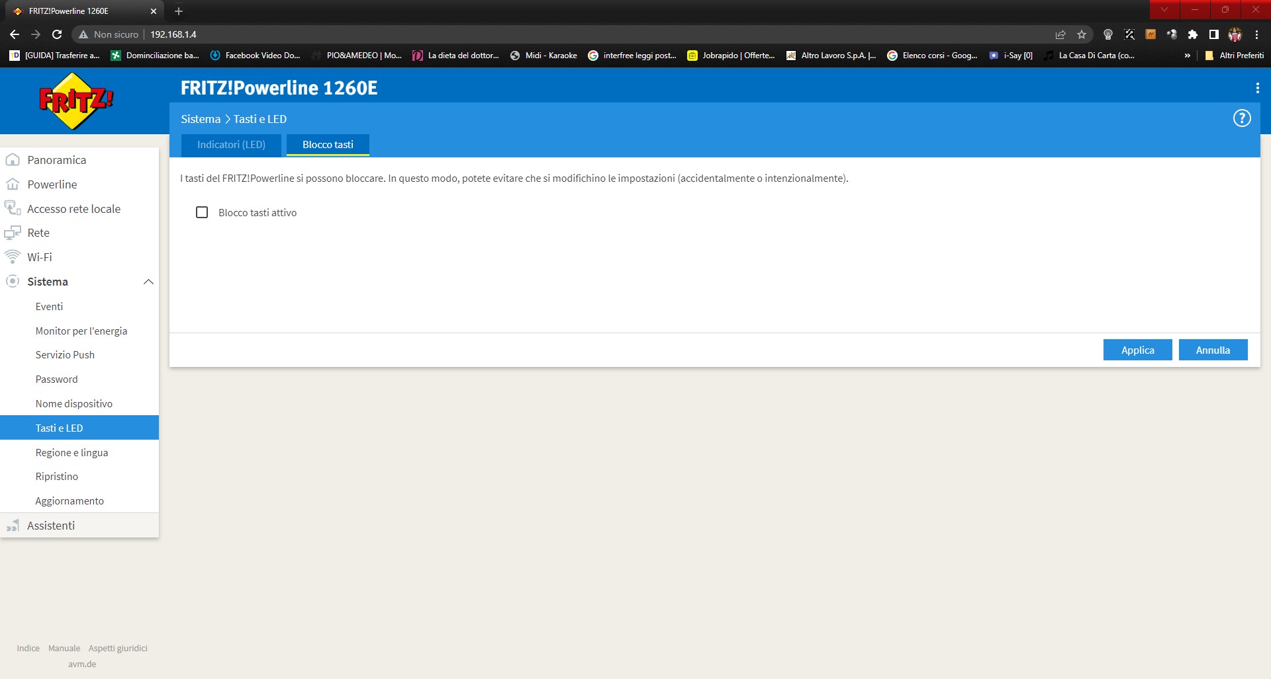
Task: Open the Manuale footer link
Action: [x=64, y=649]
